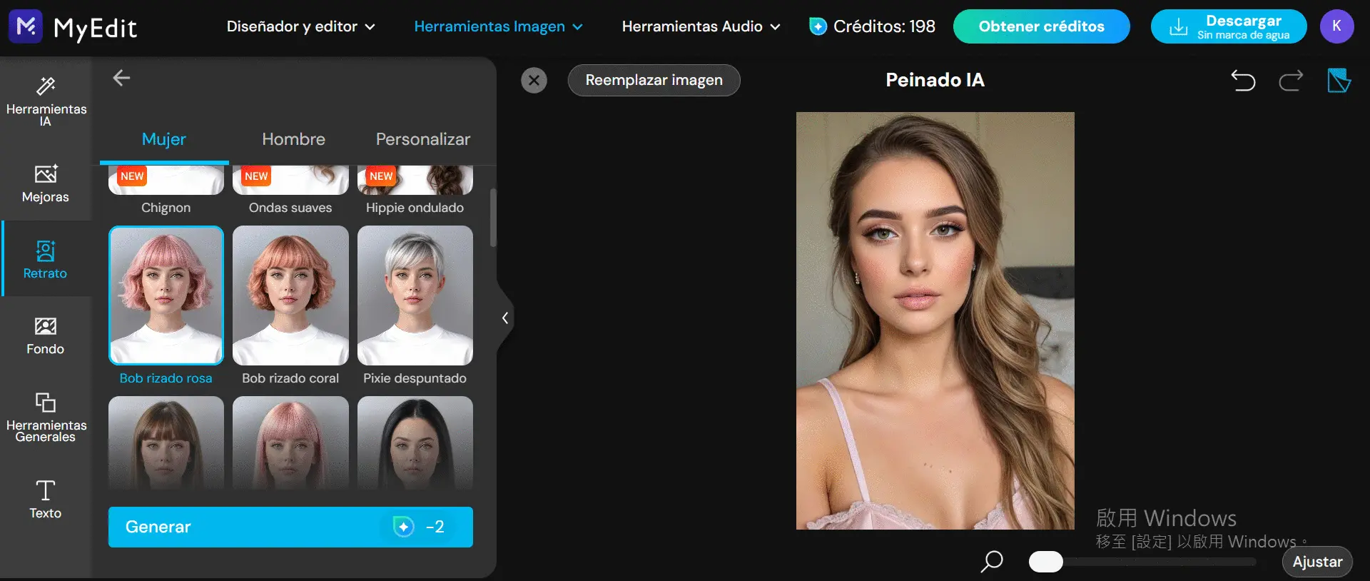Open the Mejoras tools panel
The image size is (1370, 581).
46,184
